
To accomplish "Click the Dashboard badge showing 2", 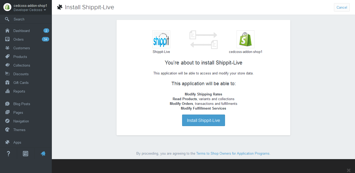I will (46, 31).
